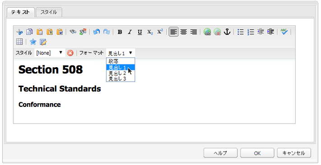The width and height of the screenshot is (321, 165).
Task: Decrease indent with the outdent icon
Action: point(261,32)
